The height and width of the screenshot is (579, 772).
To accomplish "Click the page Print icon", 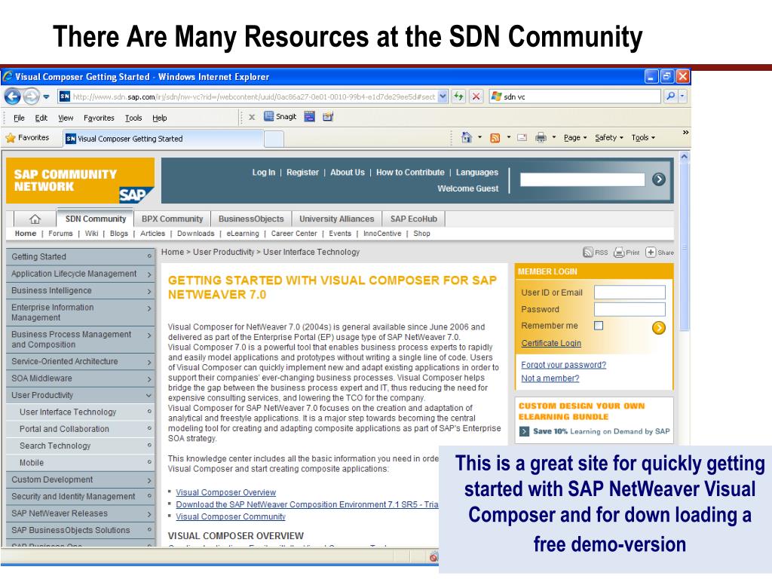I will tap(619, 253).
